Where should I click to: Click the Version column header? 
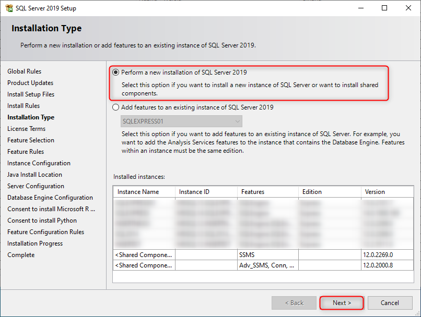click(387, 192)
